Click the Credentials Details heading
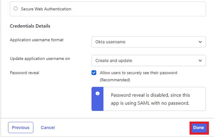This screenshot has height=137, width=214. point(30,26)
